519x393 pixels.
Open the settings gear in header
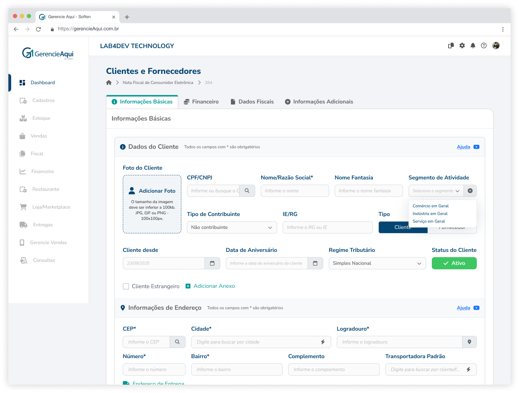click(x=462, y=46)
